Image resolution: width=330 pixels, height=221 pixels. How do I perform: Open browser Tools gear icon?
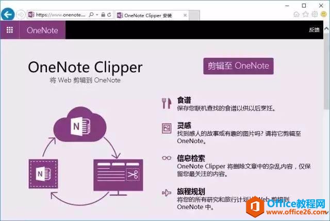pos(315,14)
